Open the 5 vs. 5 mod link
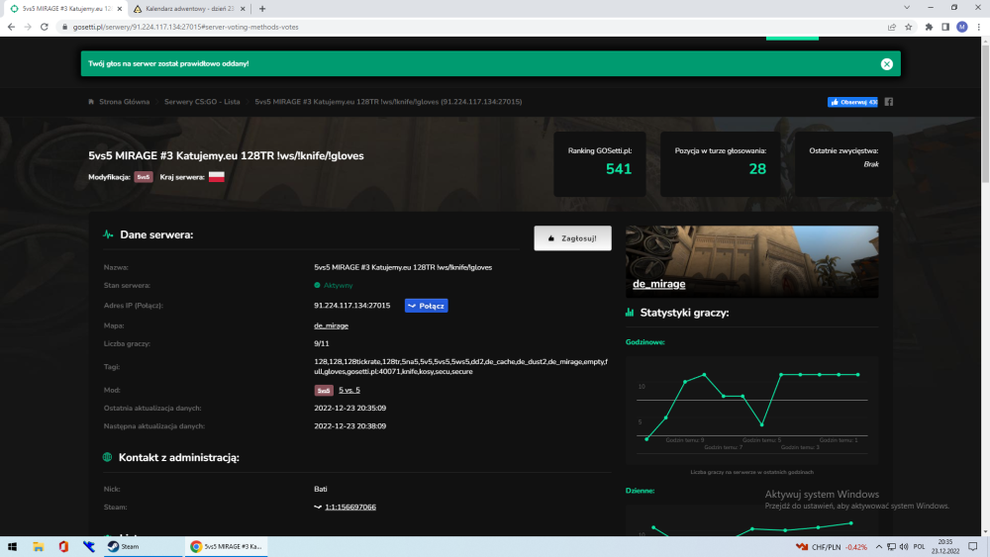This screenshot has height=557, width=990. click(x=349, y=390)
